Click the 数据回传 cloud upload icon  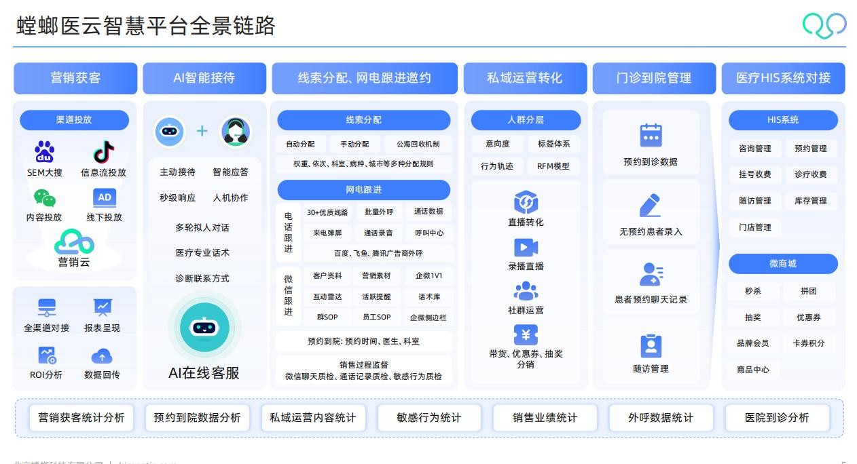point(102,355)
